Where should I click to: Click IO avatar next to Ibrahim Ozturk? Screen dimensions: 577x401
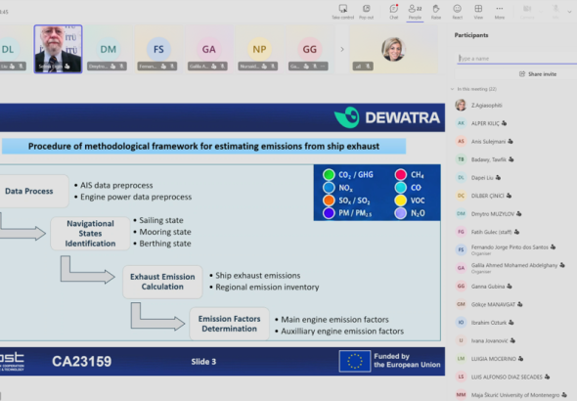point(461,323)
